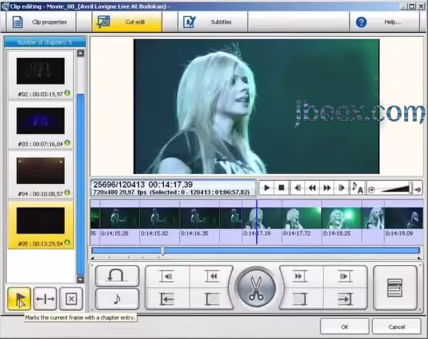
Task: Open the Clip properties tab
Action: point(41,22)
